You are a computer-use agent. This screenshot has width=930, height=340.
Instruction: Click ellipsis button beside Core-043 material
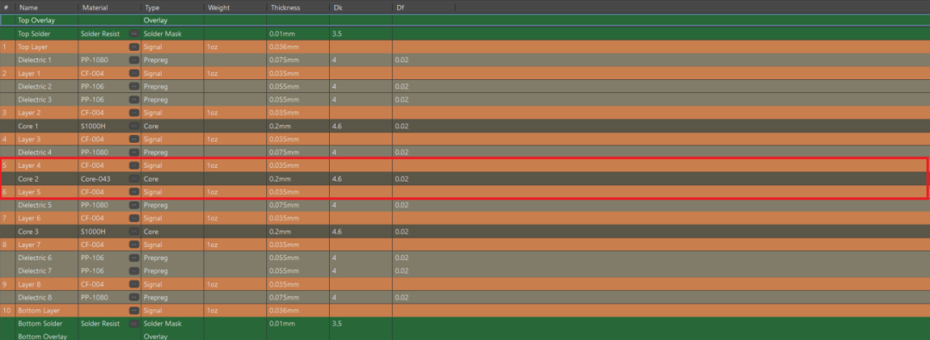point(134,178)
